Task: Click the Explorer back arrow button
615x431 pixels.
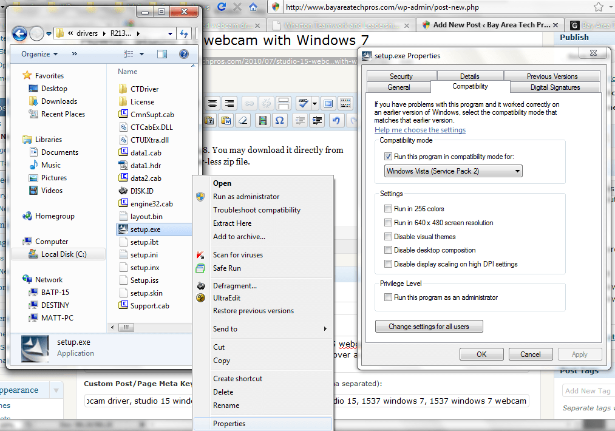Action: point(19,34)
